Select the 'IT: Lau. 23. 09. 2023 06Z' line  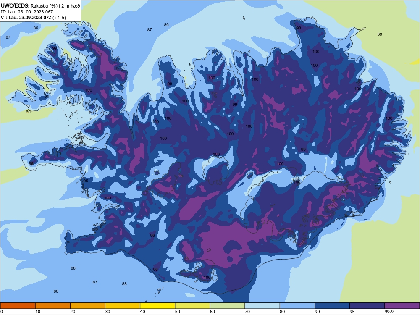tap(27, 12)
